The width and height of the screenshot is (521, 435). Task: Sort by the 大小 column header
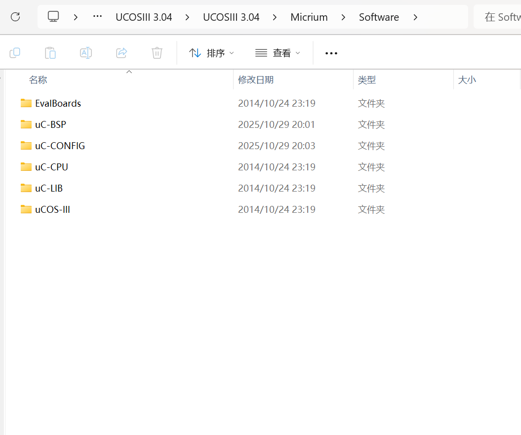click(467, 80)
